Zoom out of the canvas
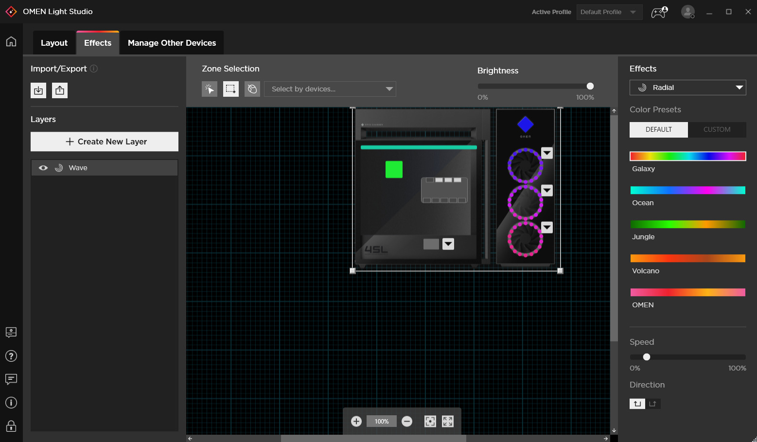Screen dimensions: 757x442 [x=407, y=421]
